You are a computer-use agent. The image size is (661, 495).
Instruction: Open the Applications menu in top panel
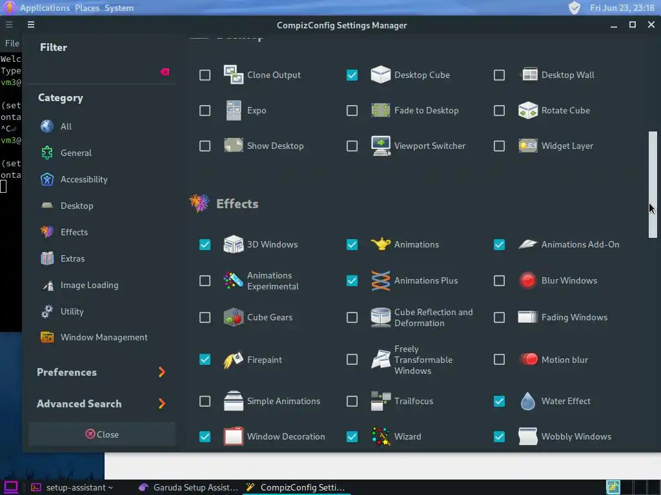(x=45, y=8)
